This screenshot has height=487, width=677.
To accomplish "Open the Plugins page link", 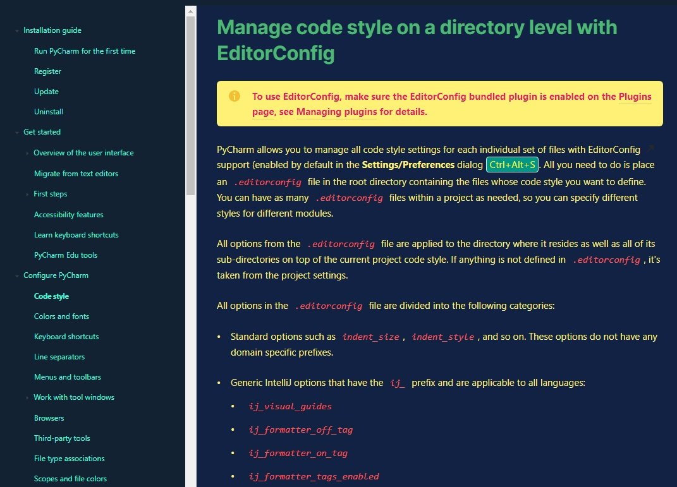I will pyautogui.click(x=635, y=97).
